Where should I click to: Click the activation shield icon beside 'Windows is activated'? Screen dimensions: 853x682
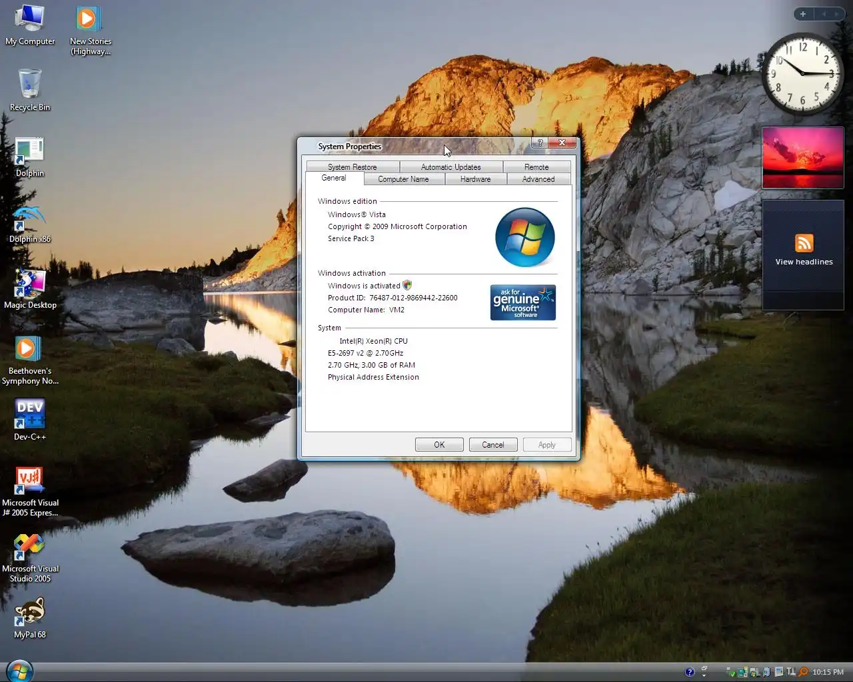coord(407,285)
